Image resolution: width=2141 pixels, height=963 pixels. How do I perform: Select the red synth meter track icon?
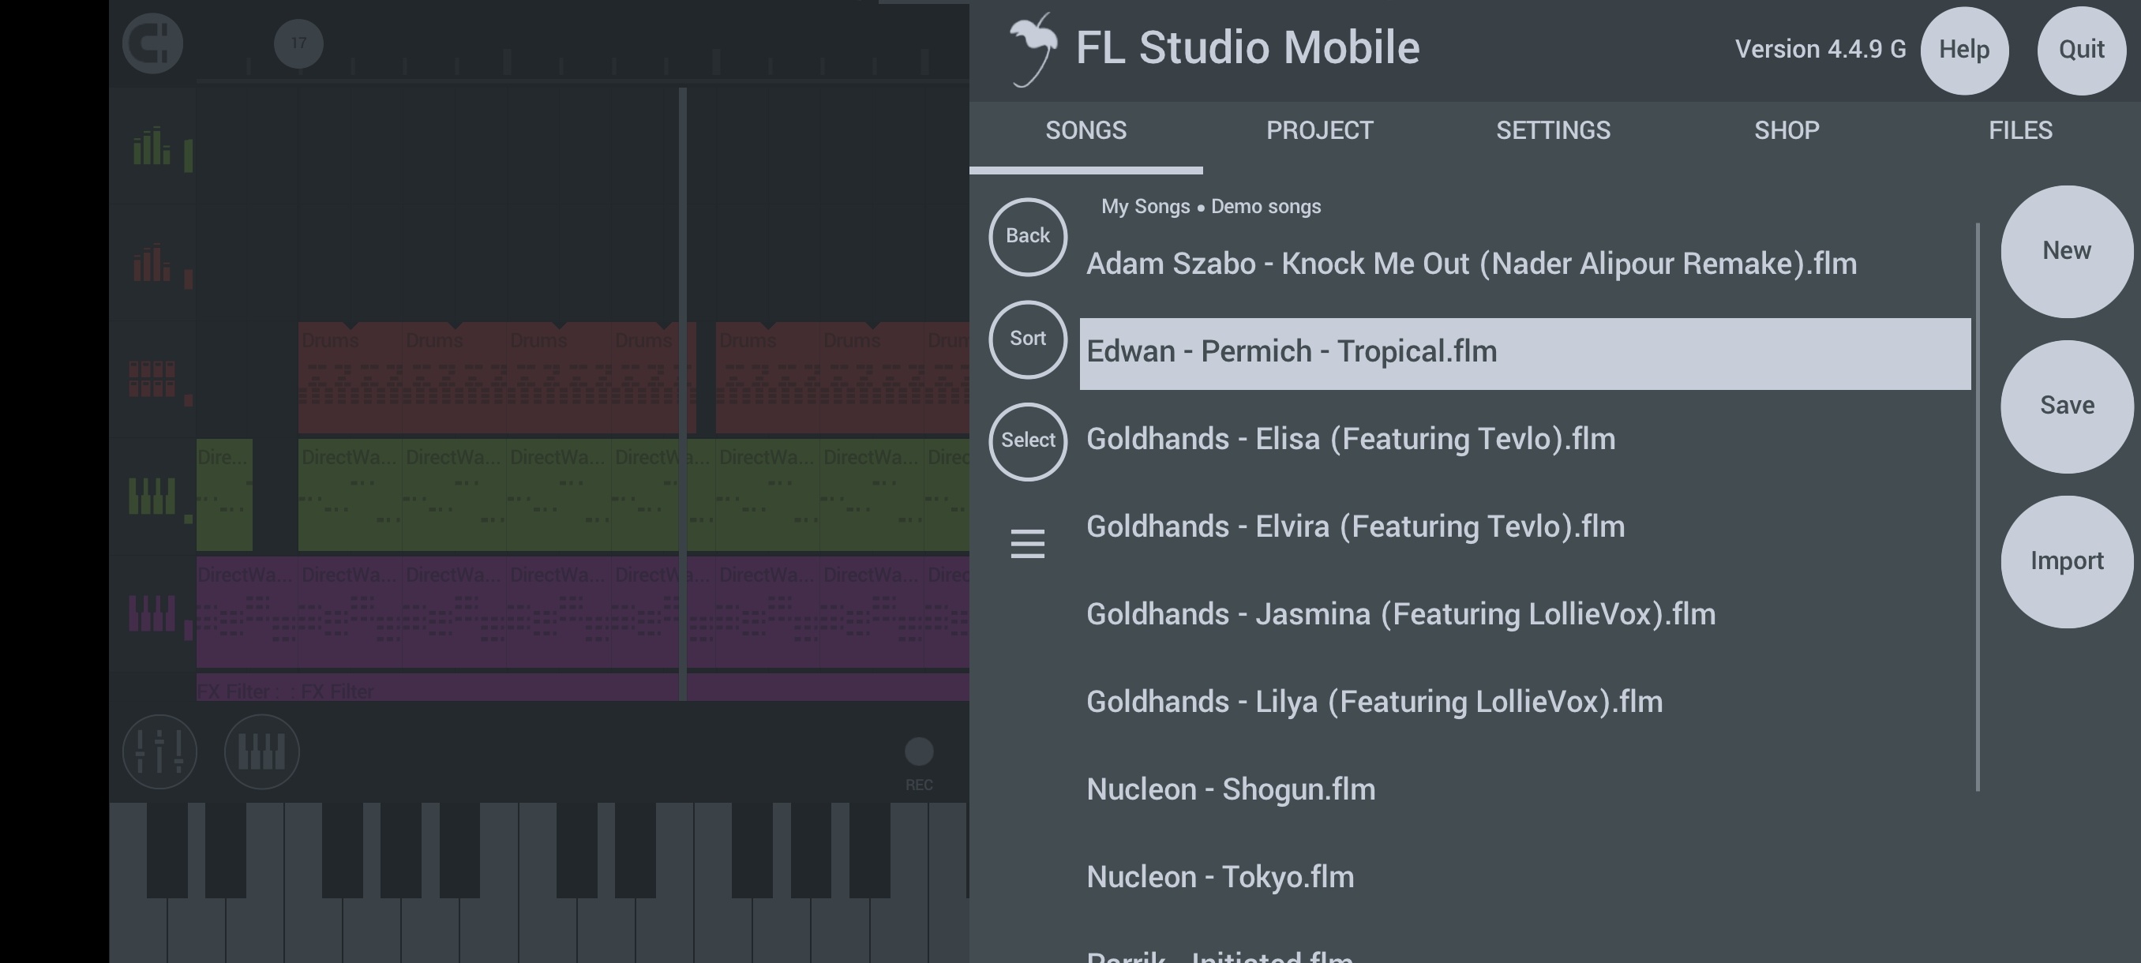click(x=151, y=266)
